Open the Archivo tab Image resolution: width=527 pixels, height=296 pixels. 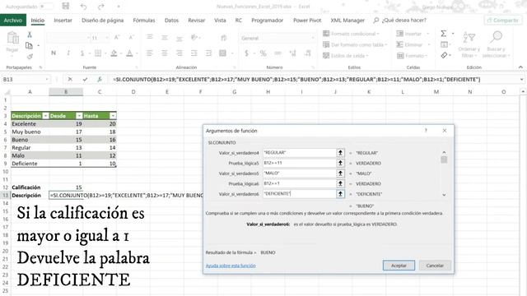(x=13, y=20)
